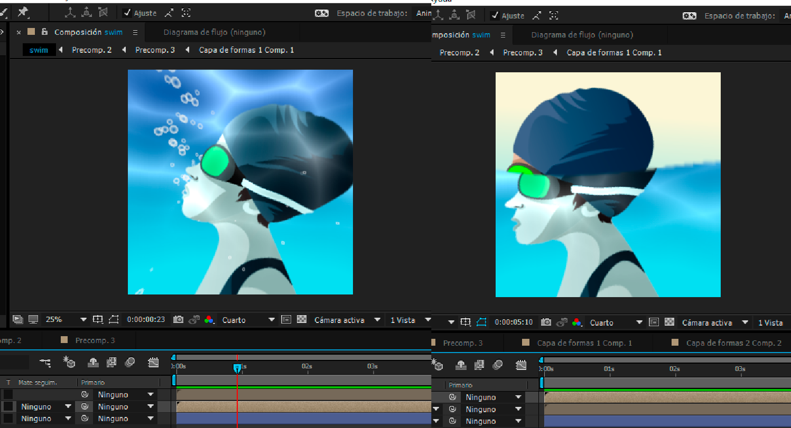Click workspace icon beside right 'Espacio de trabajo'

[x=690, y=16]
